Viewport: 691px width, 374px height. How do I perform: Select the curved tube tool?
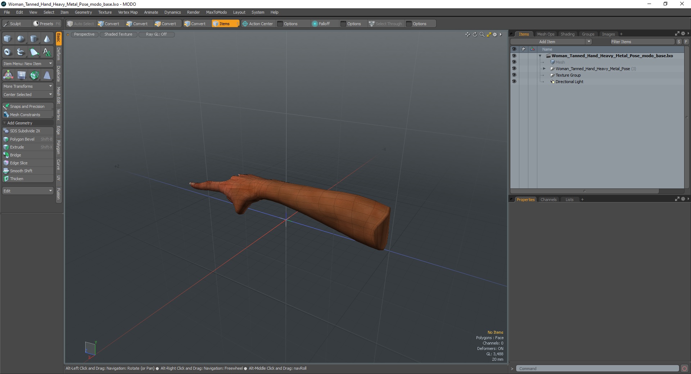pyautogui.click(x=21, y=52)
